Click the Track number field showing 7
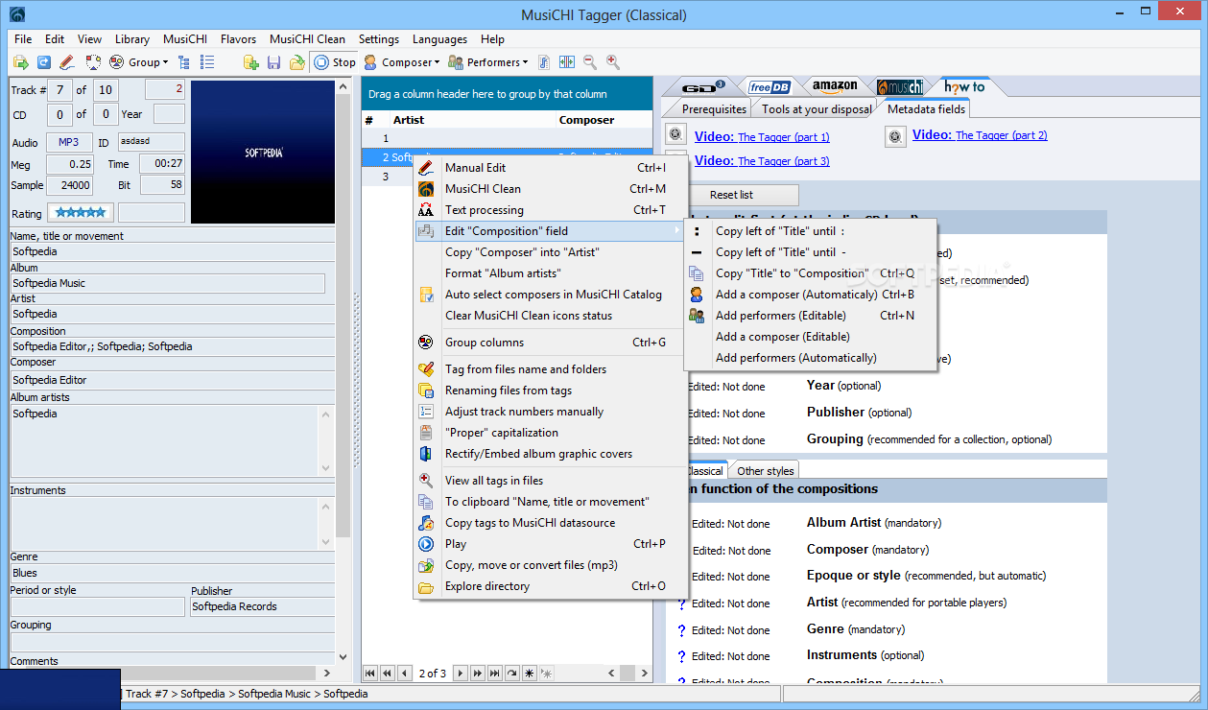The width and height of the screenshot is (1208, 710). [x=60, y=90]
